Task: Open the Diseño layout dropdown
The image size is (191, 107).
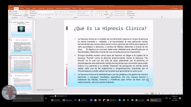Action: click(33, 11)
